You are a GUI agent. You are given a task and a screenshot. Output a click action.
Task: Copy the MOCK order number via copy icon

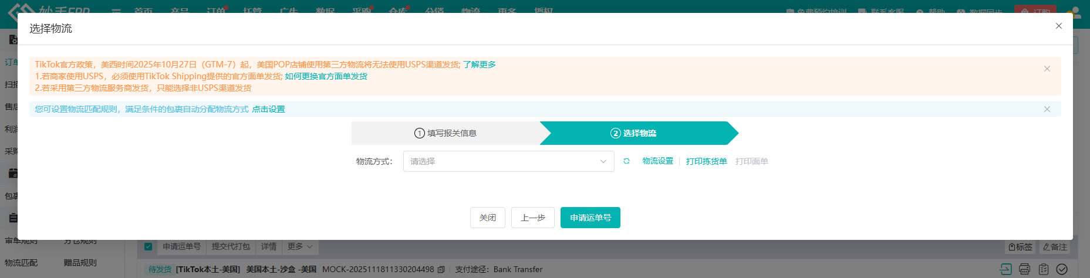click(441, 270)
